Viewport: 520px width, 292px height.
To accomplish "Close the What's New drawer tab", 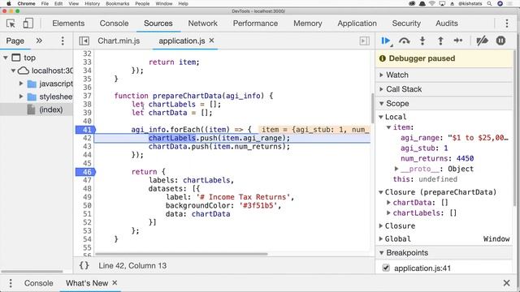I will 115,283.
